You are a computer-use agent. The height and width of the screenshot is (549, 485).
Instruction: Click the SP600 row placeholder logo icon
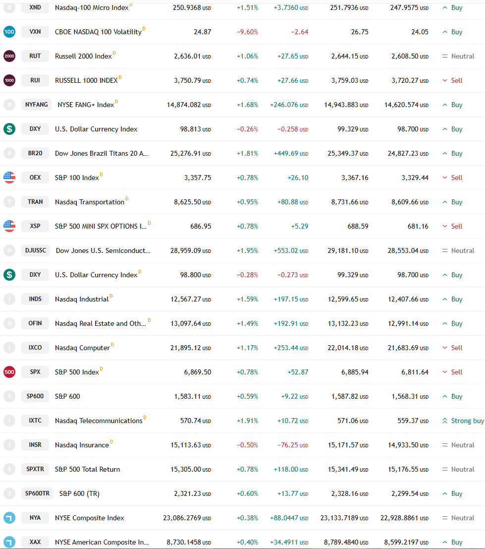[9, 396]
